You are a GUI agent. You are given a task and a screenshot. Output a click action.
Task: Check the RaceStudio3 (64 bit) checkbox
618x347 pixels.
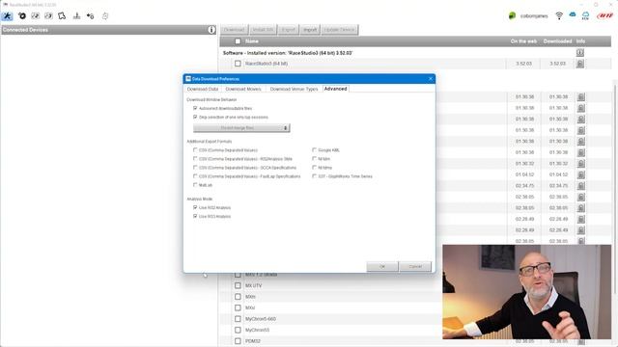[x=238, y=64]
